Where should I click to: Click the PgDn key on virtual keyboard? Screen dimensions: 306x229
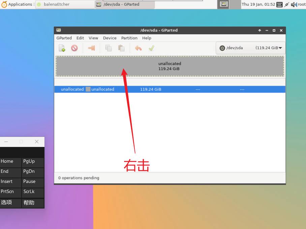coord(33,173)
